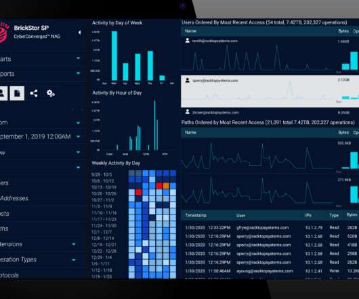Expand the Reports section arrow
This screenshot has height=299, width=359.
pyautogui.click(x=78, y=73)
